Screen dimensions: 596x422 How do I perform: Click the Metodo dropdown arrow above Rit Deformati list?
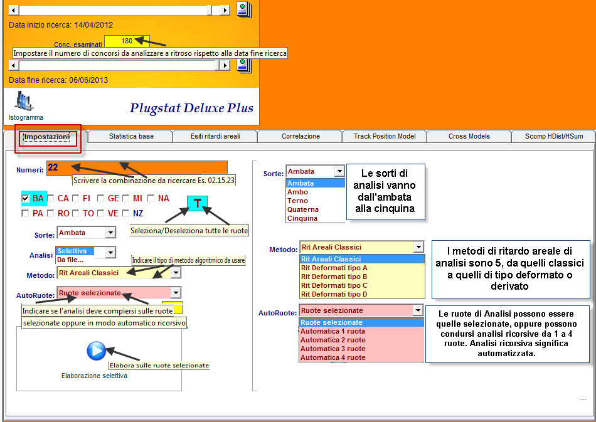point(418,247)
